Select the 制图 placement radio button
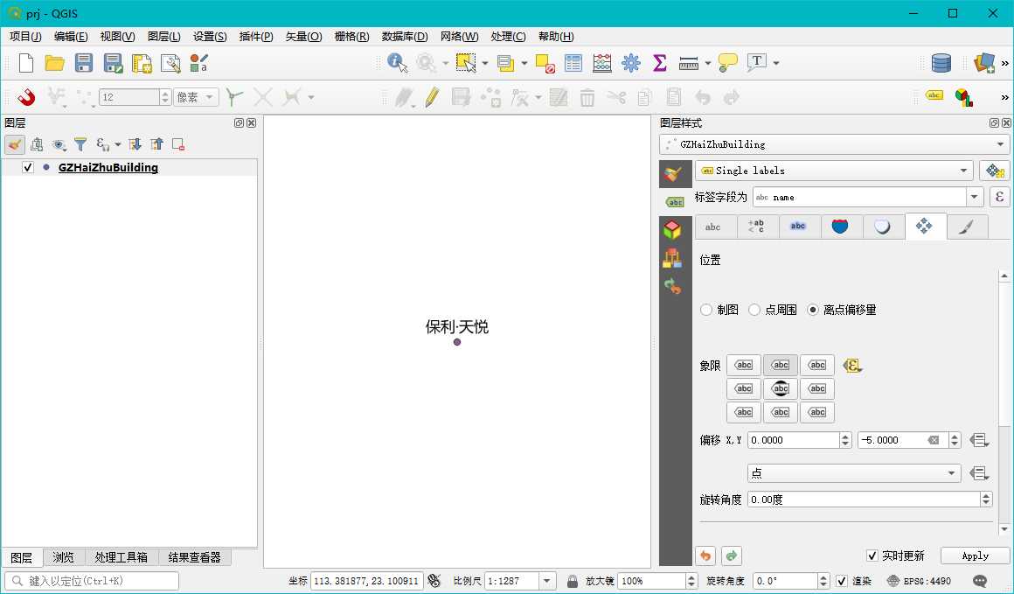Screen dimensions: 1014x594 pyautogui.click(x=706, y=310)
